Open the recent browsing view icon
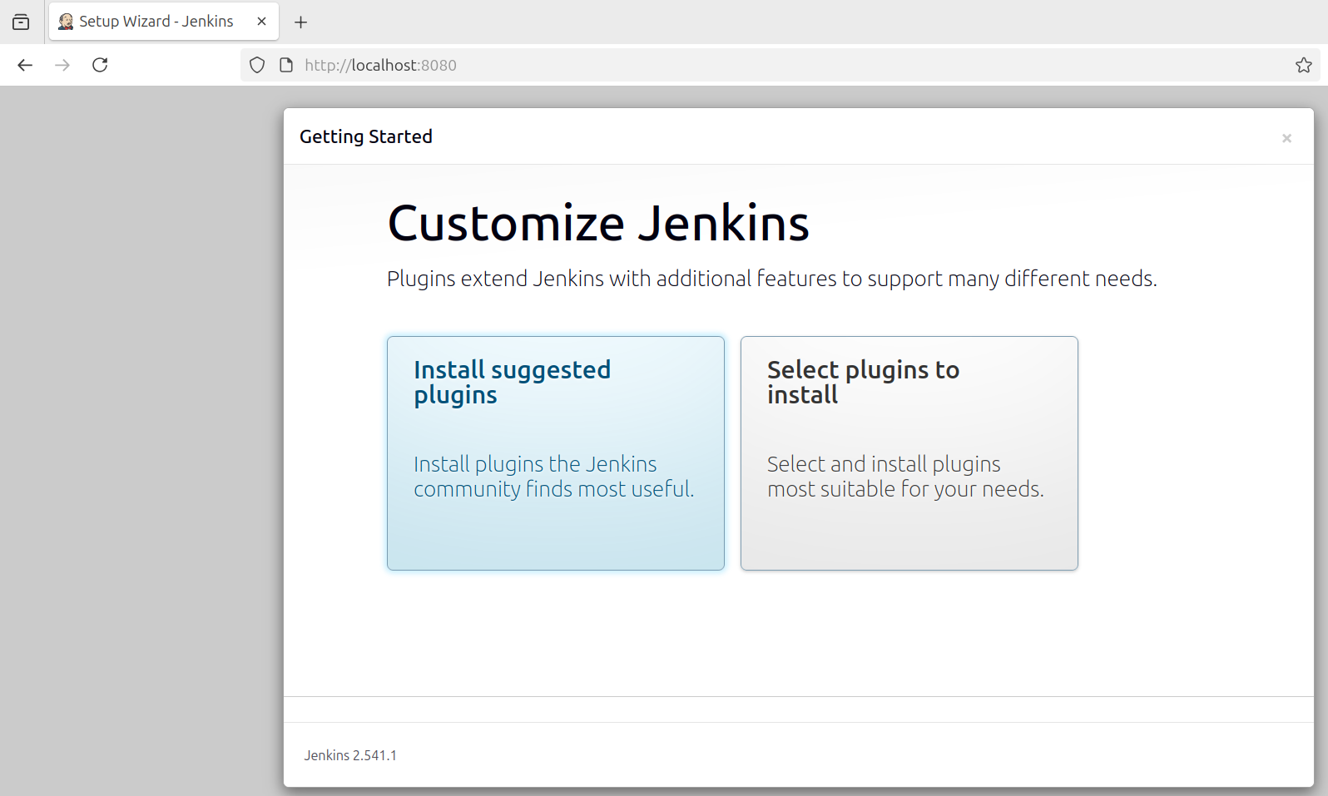 click(21, 22)
